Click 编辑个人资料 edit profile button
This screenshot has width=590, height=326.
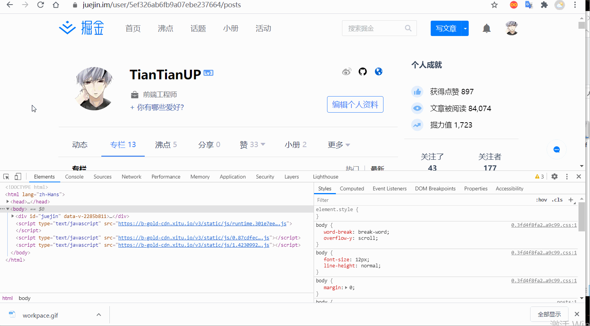pyautogui.click(x=355, y=105)
